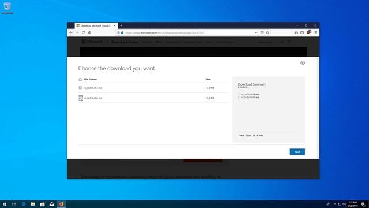Close the download chooser dialog
This screenshot has height=208, width=369.
(303, 63)
